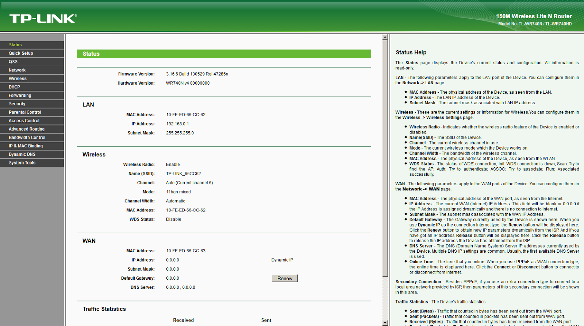The width and height of the screenshot is (584, 326).
Task: Click the WDS Status term in the help panel
Action: pos(421,164)
